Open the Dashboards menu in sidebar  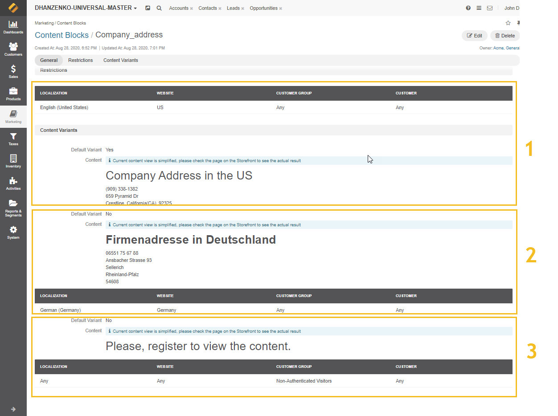pos(13,27)
